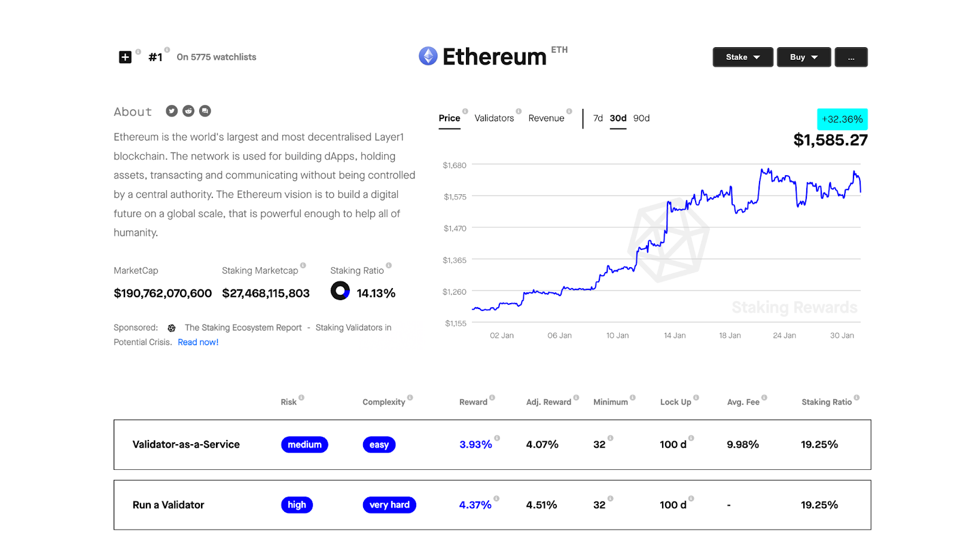This screenshot has height=538, width=957.
Task: Switch chart range to 90d
Action: (641, 118)
